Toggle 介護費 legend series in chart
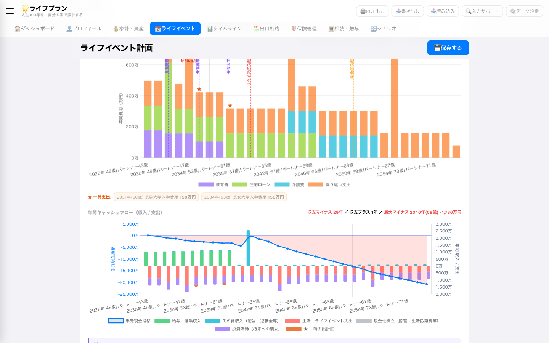Image resolution: width=549 pixels, height=343 pixels. click(289, 184)
